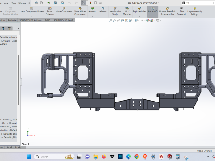
Task: Click the Apply Scene icon
Action: coord(152,21)
